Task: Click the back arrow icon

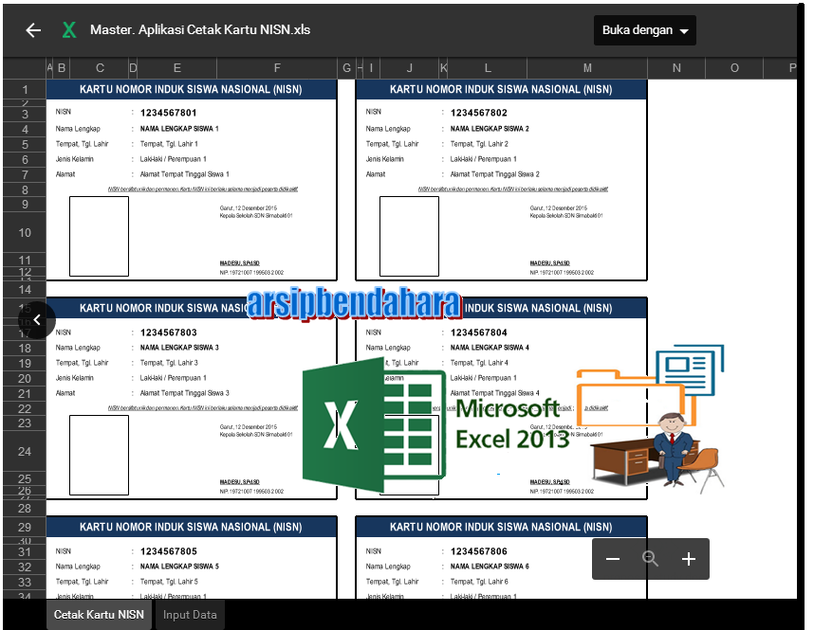Action: [33, 30]
